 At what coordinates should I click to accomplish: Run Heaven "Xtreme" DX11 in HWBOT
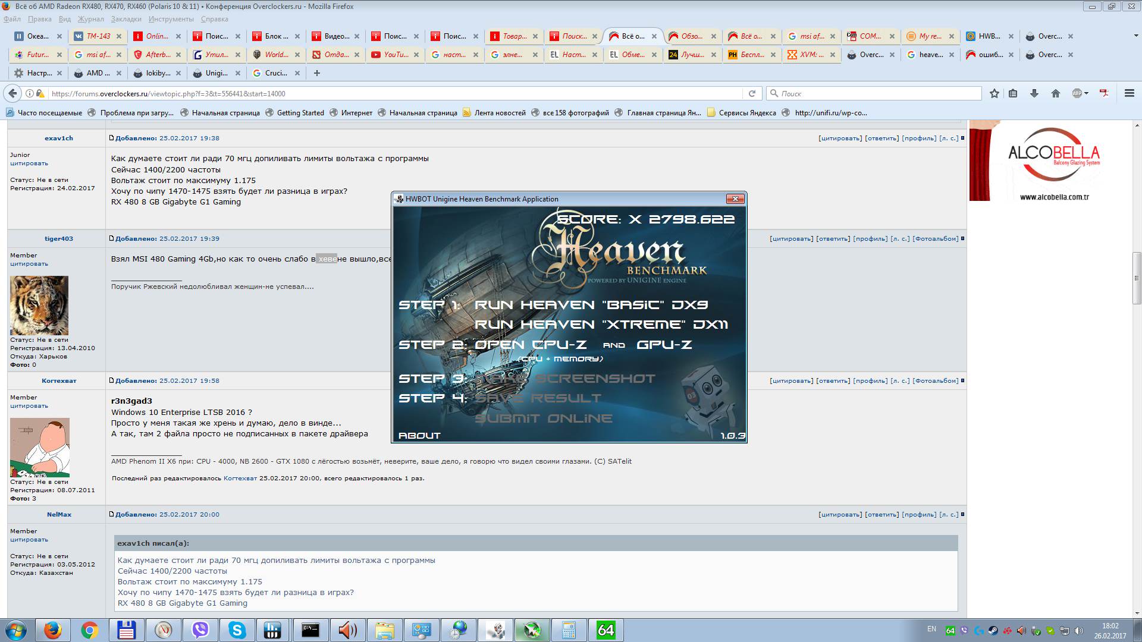tap(601, 325)
